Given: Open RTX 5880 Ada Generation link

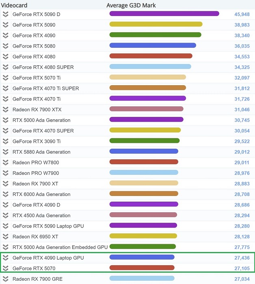Looking at the screenshot, I should (41, 152).
